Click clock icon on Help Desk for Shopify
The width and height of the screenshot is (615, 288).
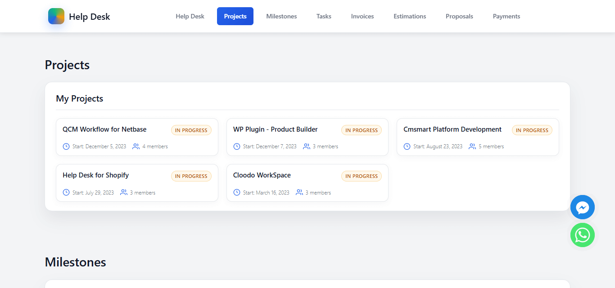point(66,192)
